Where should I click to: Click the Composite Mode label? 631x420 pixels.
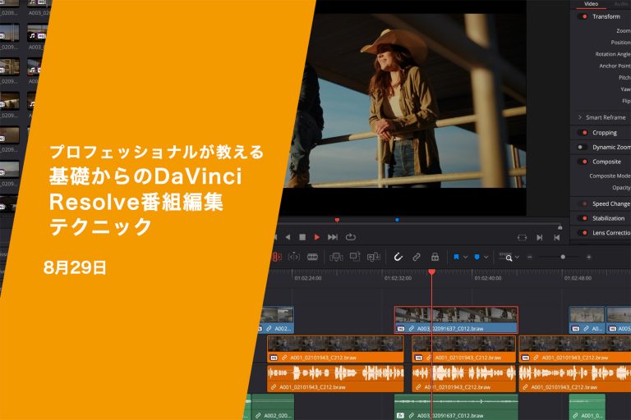(x=610, y=176)
